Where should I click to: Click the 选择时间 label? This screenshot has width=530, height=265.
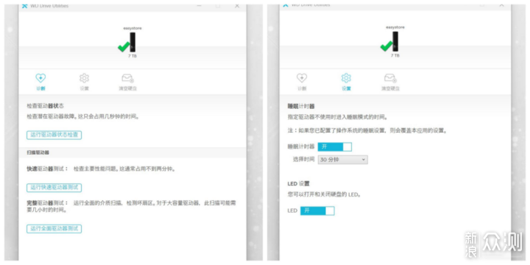click(x=303, y=160)
